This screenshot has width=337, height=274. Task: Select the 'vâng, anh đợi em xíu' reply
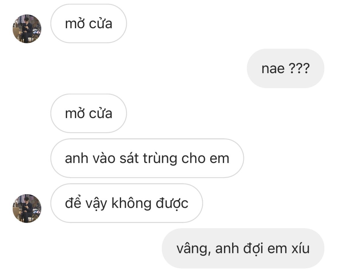[x=243, y=248]
